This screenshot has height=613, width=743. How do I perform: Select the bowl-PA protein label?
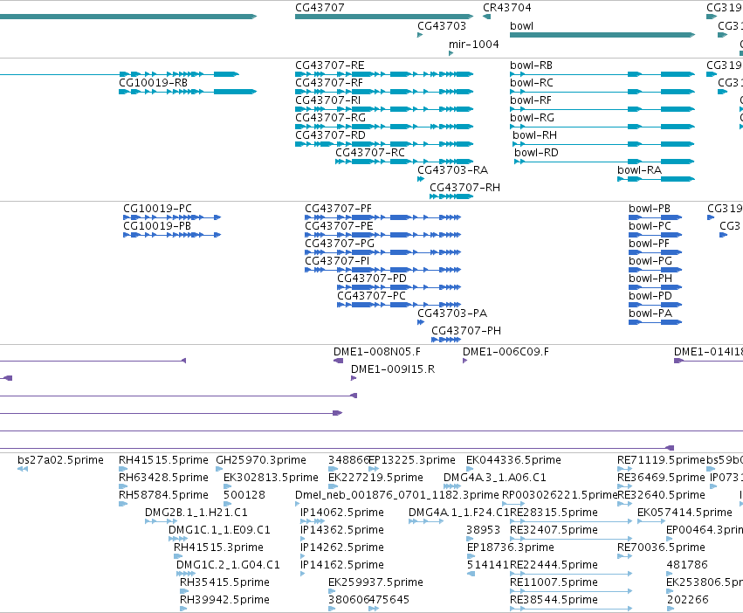(650, 313)
